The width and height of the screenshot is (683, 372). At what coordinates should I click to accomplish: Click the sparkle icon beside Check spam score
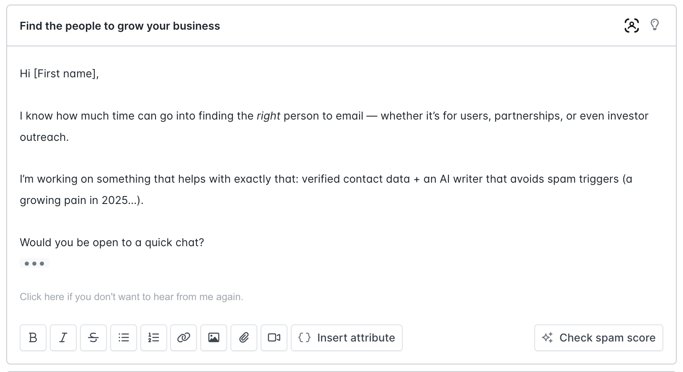[x=548, y=337]
